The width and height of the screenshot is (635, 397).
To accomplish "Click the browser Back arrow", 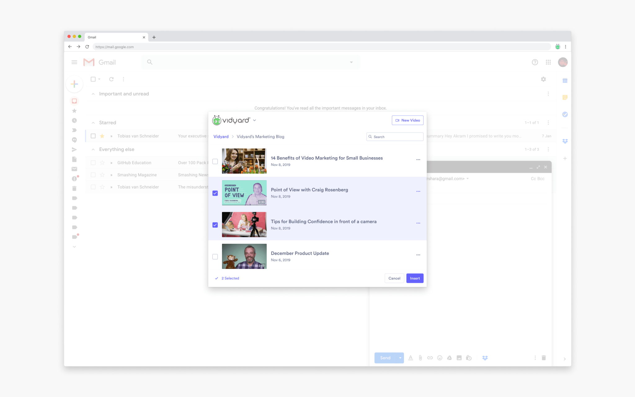I will [70, 47].
